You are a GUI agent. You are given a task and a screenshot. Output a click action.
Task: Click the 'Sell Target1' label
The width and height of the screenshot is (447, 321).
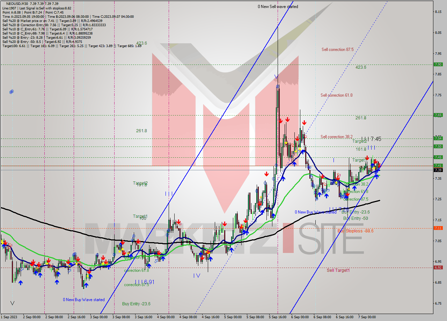click(338, 270)
